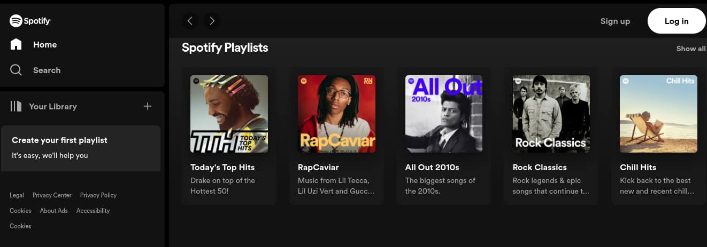707x247 pixels.
Task: Open the Accessibility link
Action: (x=93, y=211)
